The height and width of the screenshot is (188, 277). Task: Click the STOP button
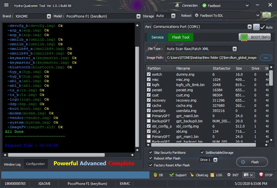click(x=266, y=175)
